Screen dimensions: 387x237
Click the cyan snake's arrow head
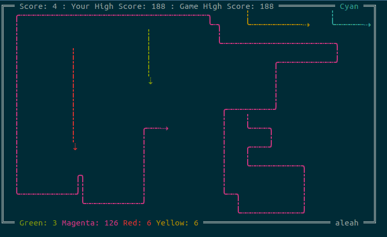369,25
